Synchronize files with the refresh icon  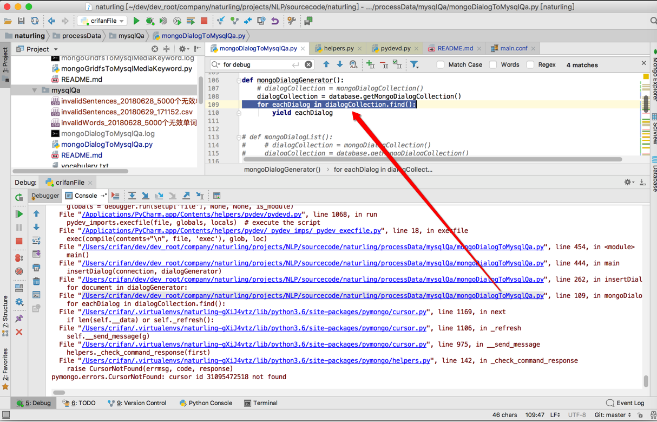(x=35, y=21)
